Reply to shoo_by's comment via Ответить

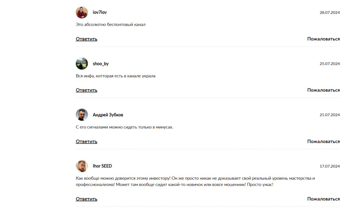click(x=86, y=90)
